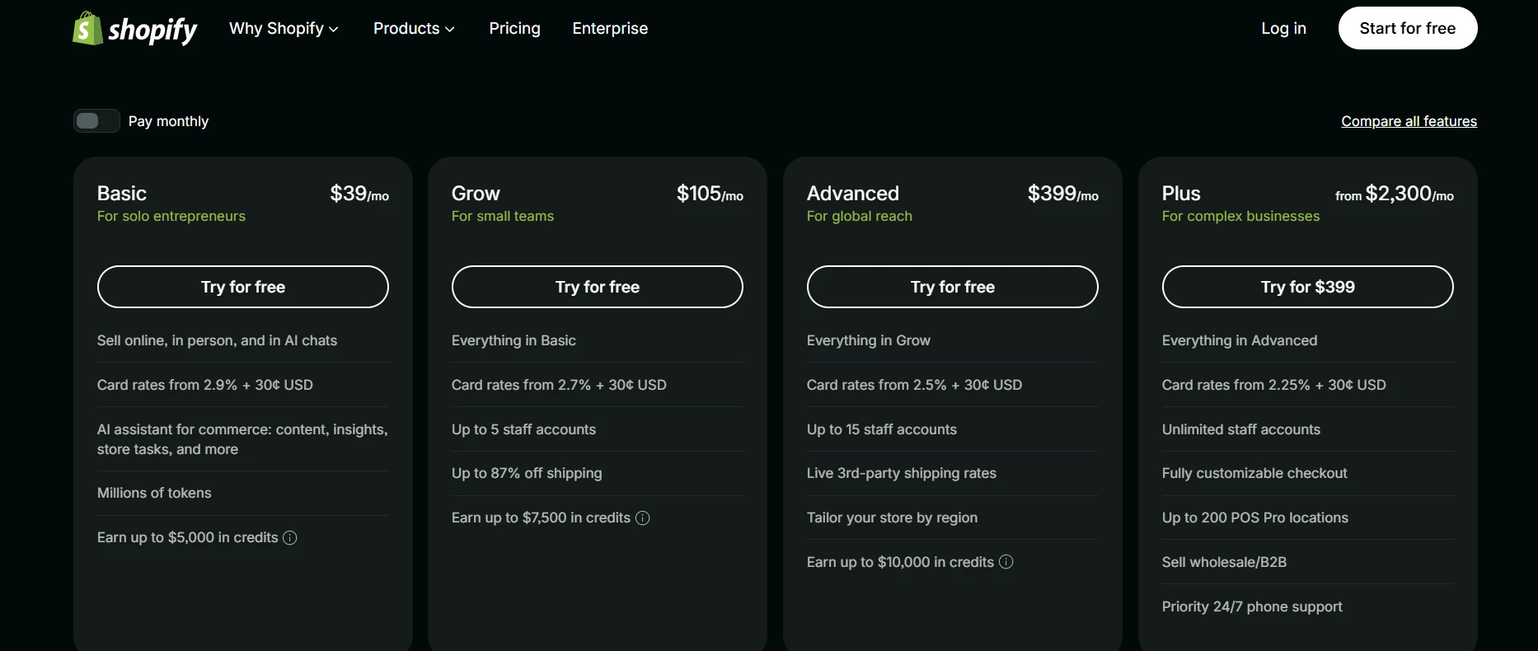Click the Grow plan title

[x=476, y=194]
